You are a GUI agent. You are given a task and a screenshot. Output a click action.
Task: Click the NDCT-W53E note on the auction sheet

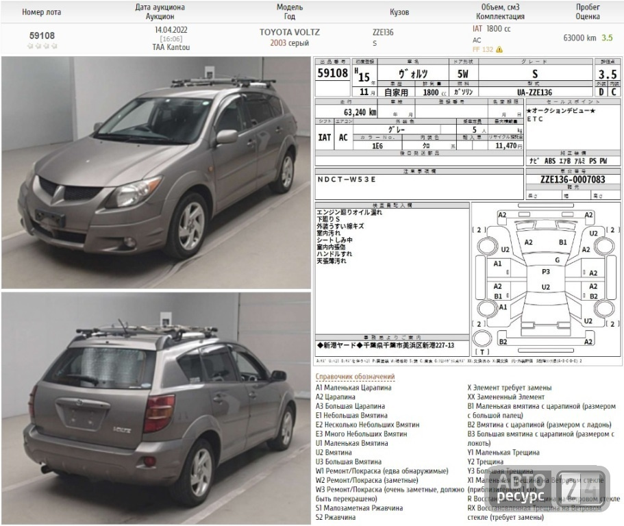(346, 179)
